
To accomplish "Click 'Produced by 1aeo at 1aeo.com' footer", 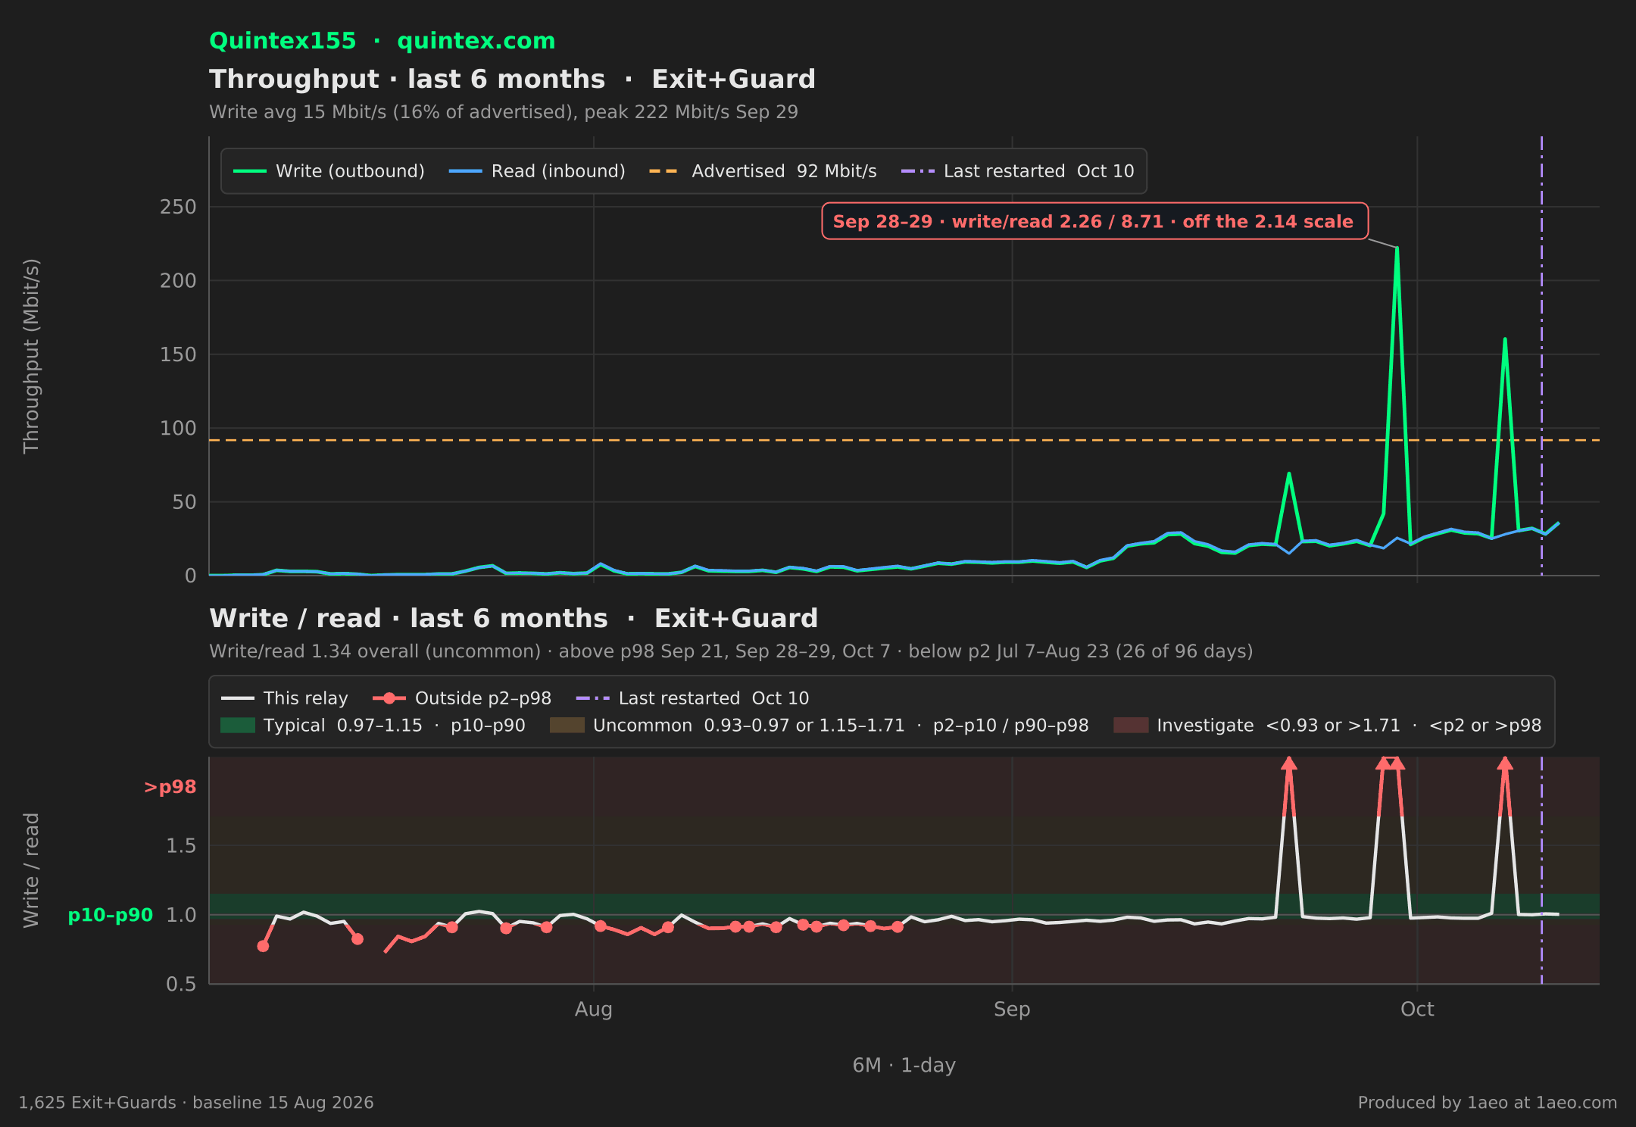I will coord(1488,1103).
